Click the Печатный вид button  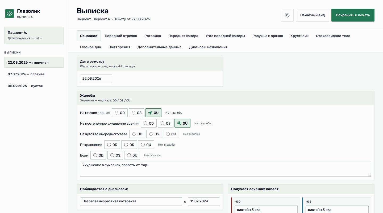pyautogui.click(x=313, y=15)
